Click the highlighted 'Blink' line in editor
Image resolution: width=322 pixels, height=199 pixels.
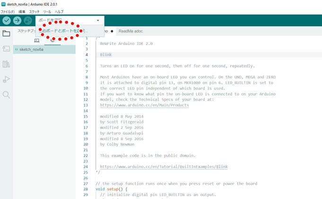coord(106,55)
